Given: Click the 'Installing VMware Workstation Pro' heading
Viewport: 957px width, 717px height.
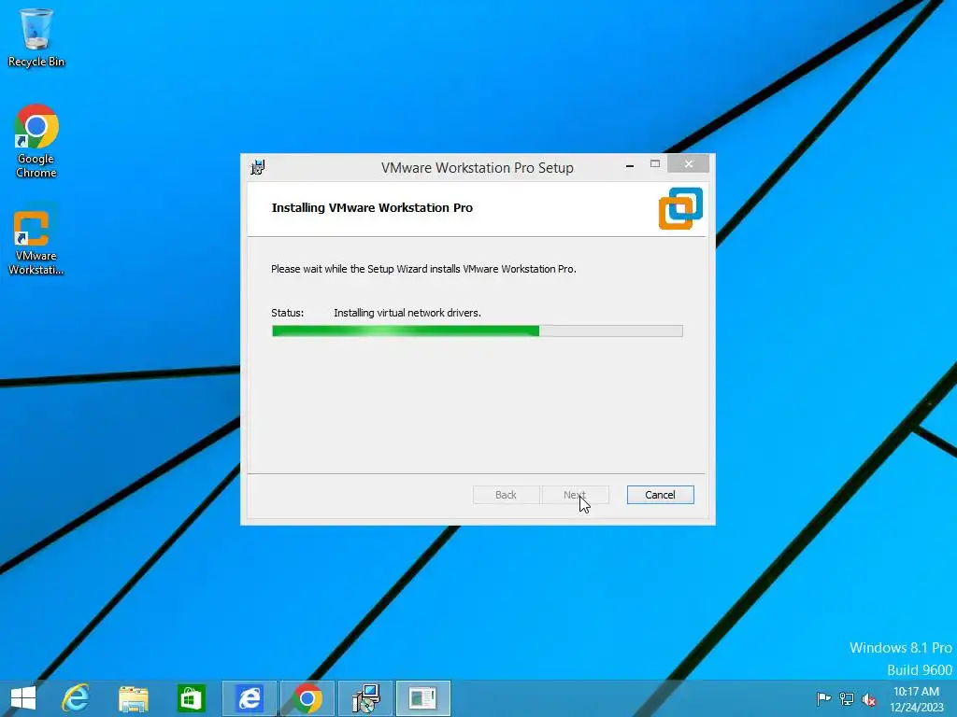Looking at the screenshot, I should pos(372,208).
